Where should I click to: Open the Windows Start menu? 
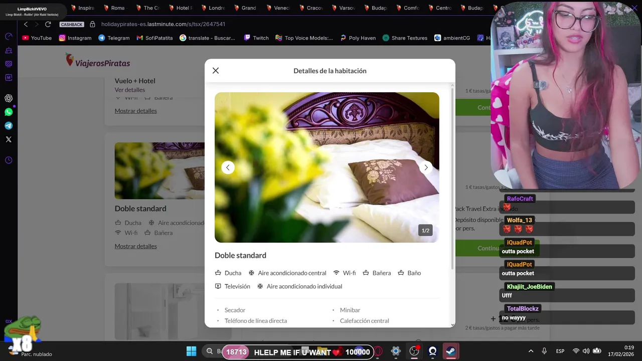(191, 351)
